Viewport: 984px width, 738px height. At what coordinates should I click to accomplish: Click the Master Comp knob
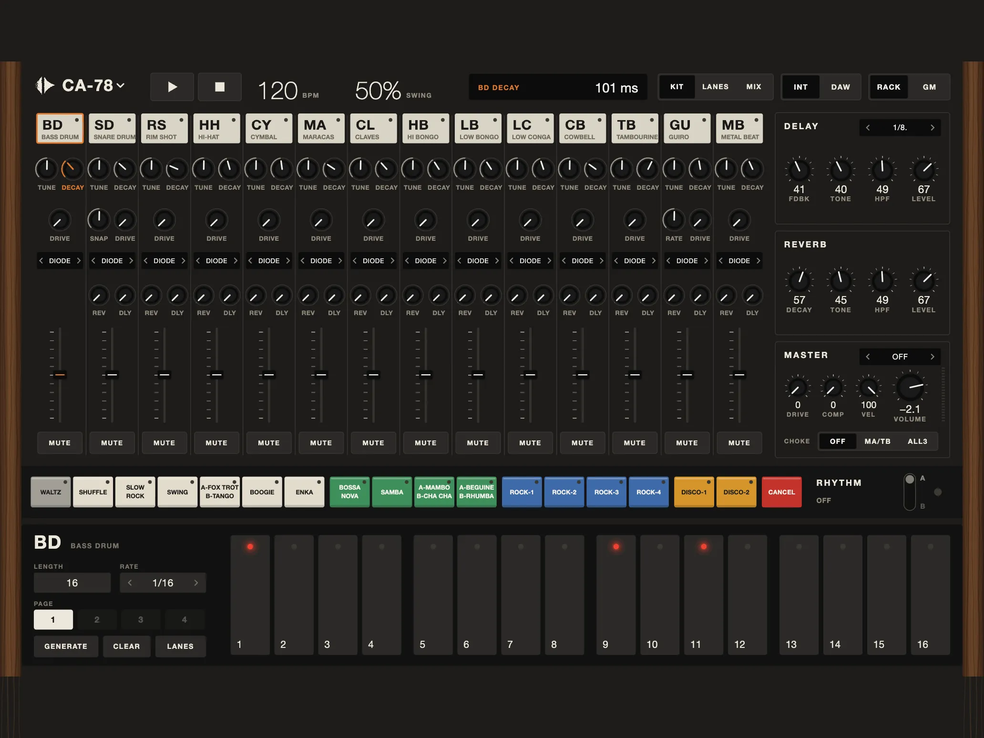pyautogui.click(x=833, y=388)
